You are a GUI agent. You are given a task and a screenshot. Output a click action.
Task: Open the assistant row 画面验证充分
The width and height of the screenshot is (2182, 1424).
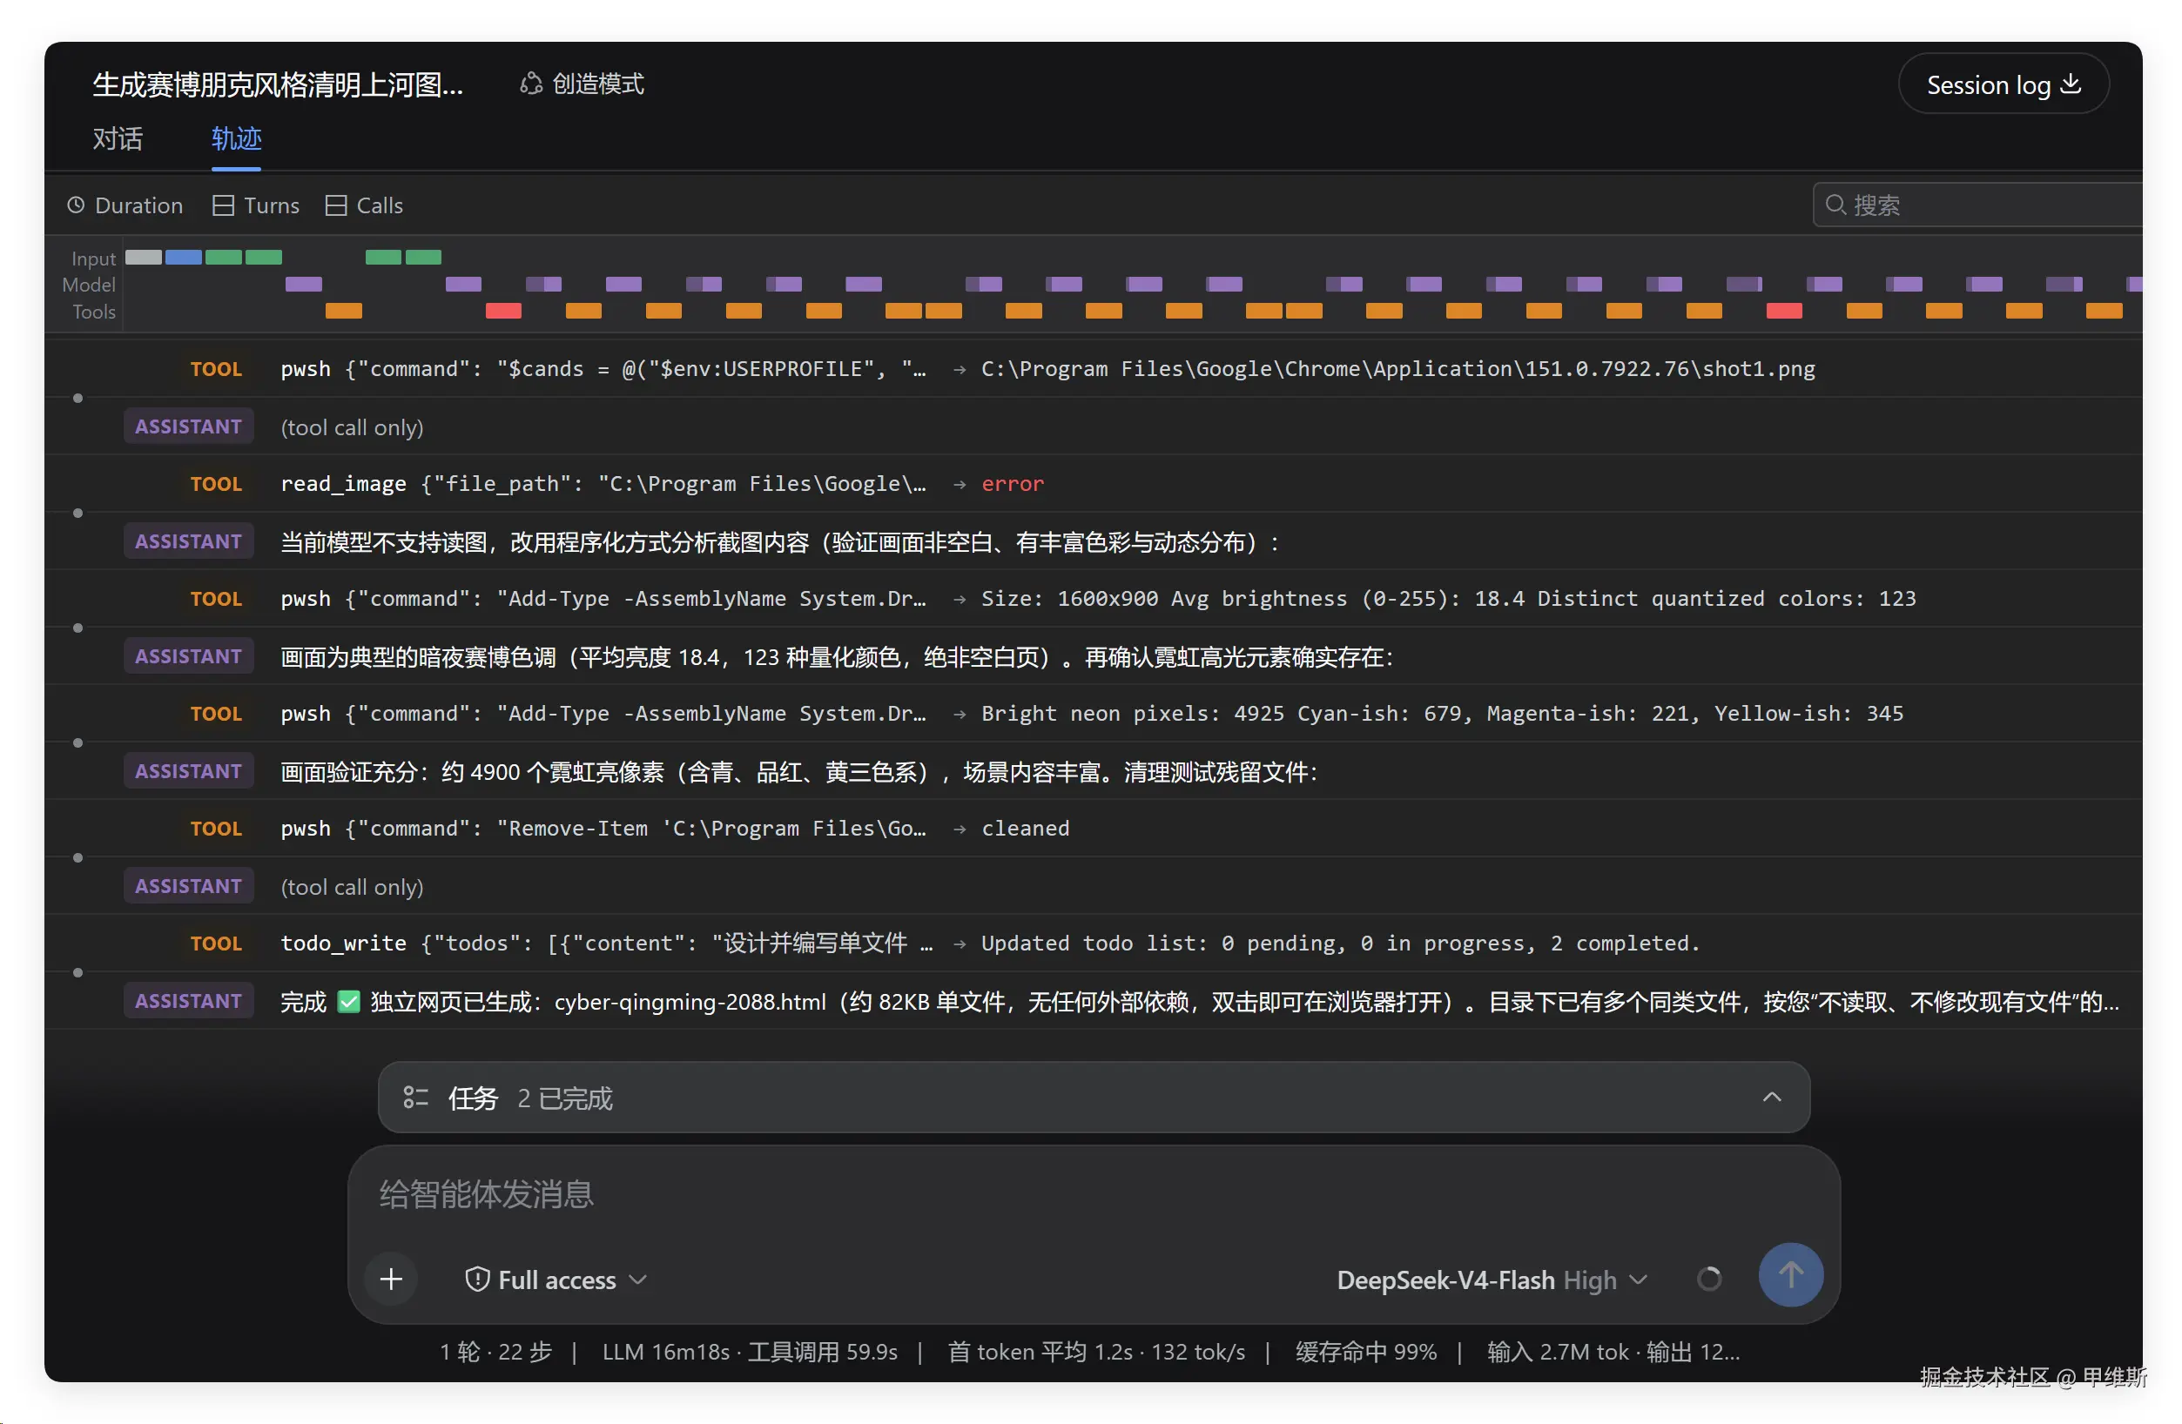(x=1093, y=770)
